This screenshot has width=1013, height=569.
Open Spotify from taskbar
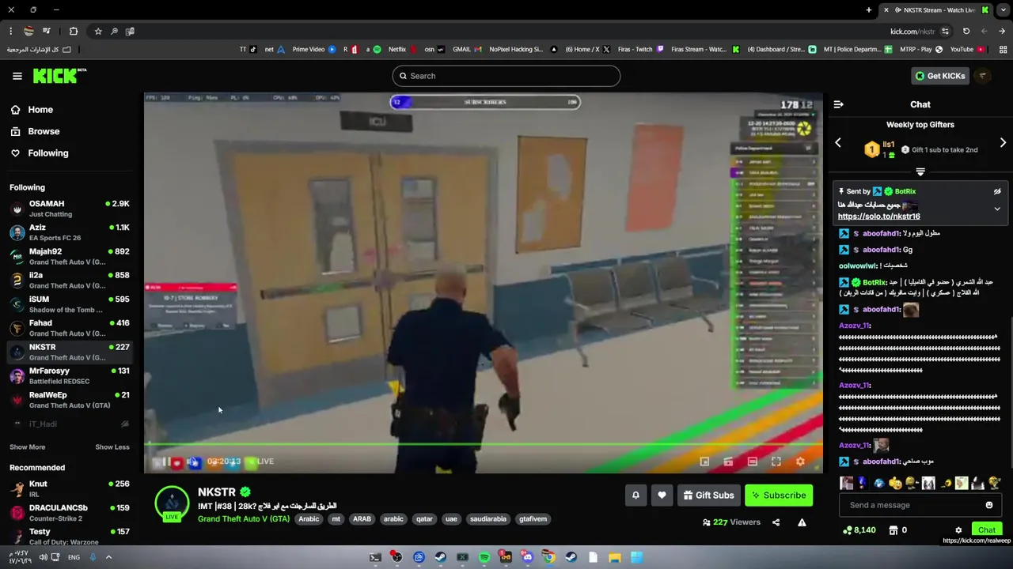(484, 557)
